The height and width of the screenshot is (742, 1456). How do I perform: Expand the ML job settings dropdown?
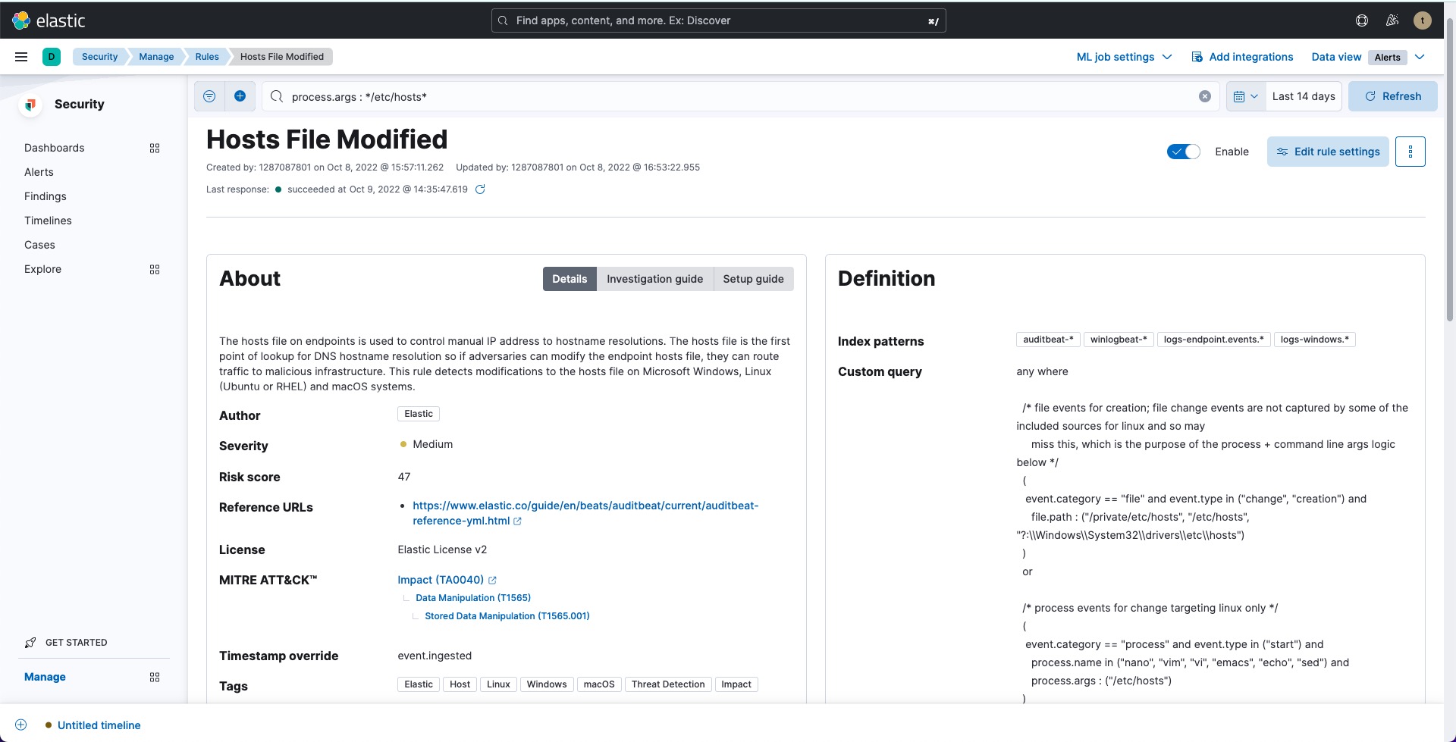1124,57
